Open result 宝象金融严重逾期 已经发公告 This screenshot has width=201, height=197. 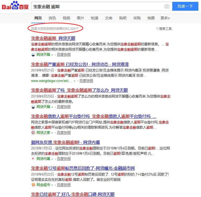coord(80,64)
